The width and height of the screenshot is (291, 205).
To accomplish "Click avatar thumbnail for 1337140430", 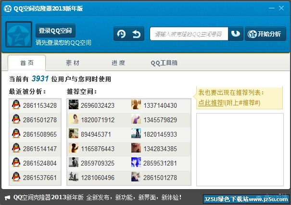I will (x=136, y=104).
